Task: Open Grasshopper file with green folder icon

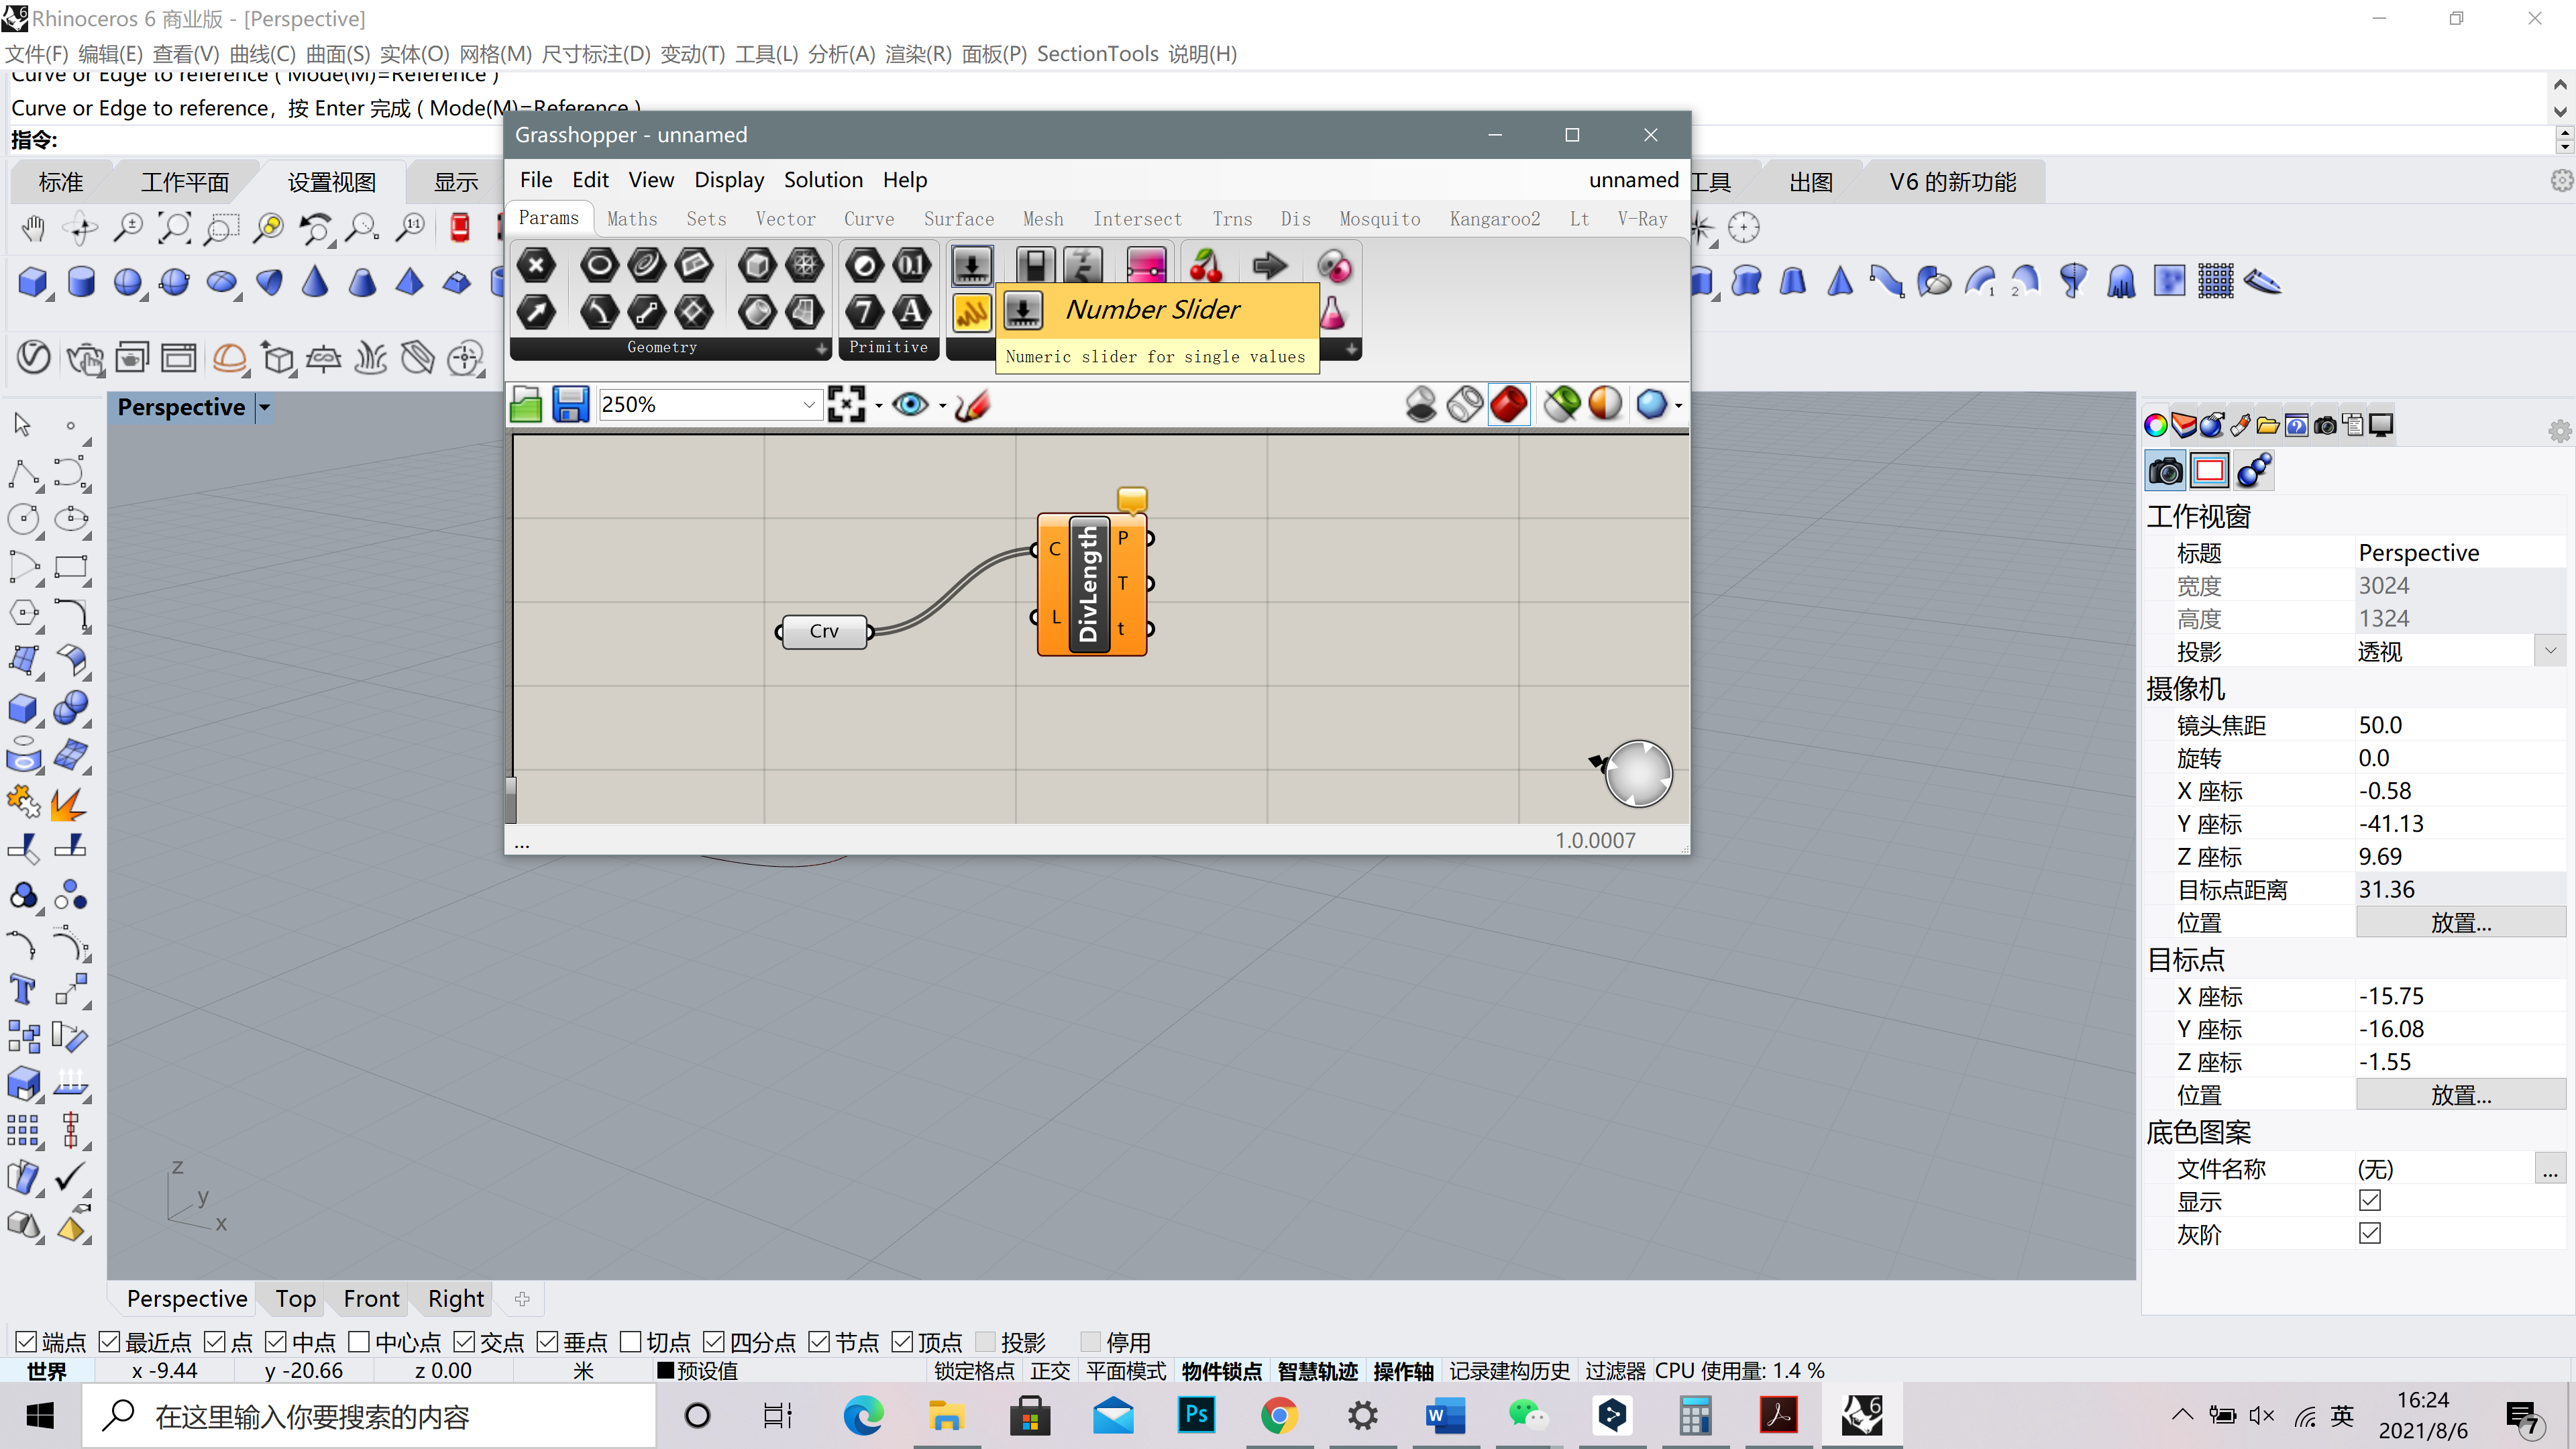Action: tap(526, 405)
